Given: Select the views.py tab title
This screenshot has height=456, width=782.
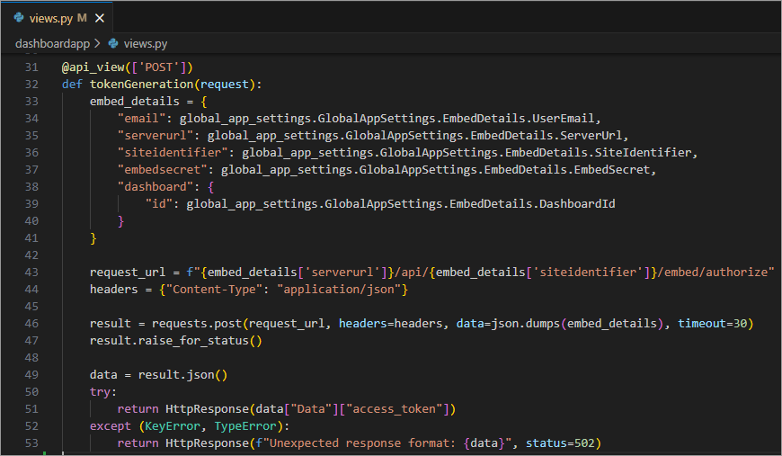Looking at the screenshot, I should click(x=50, y=18).
